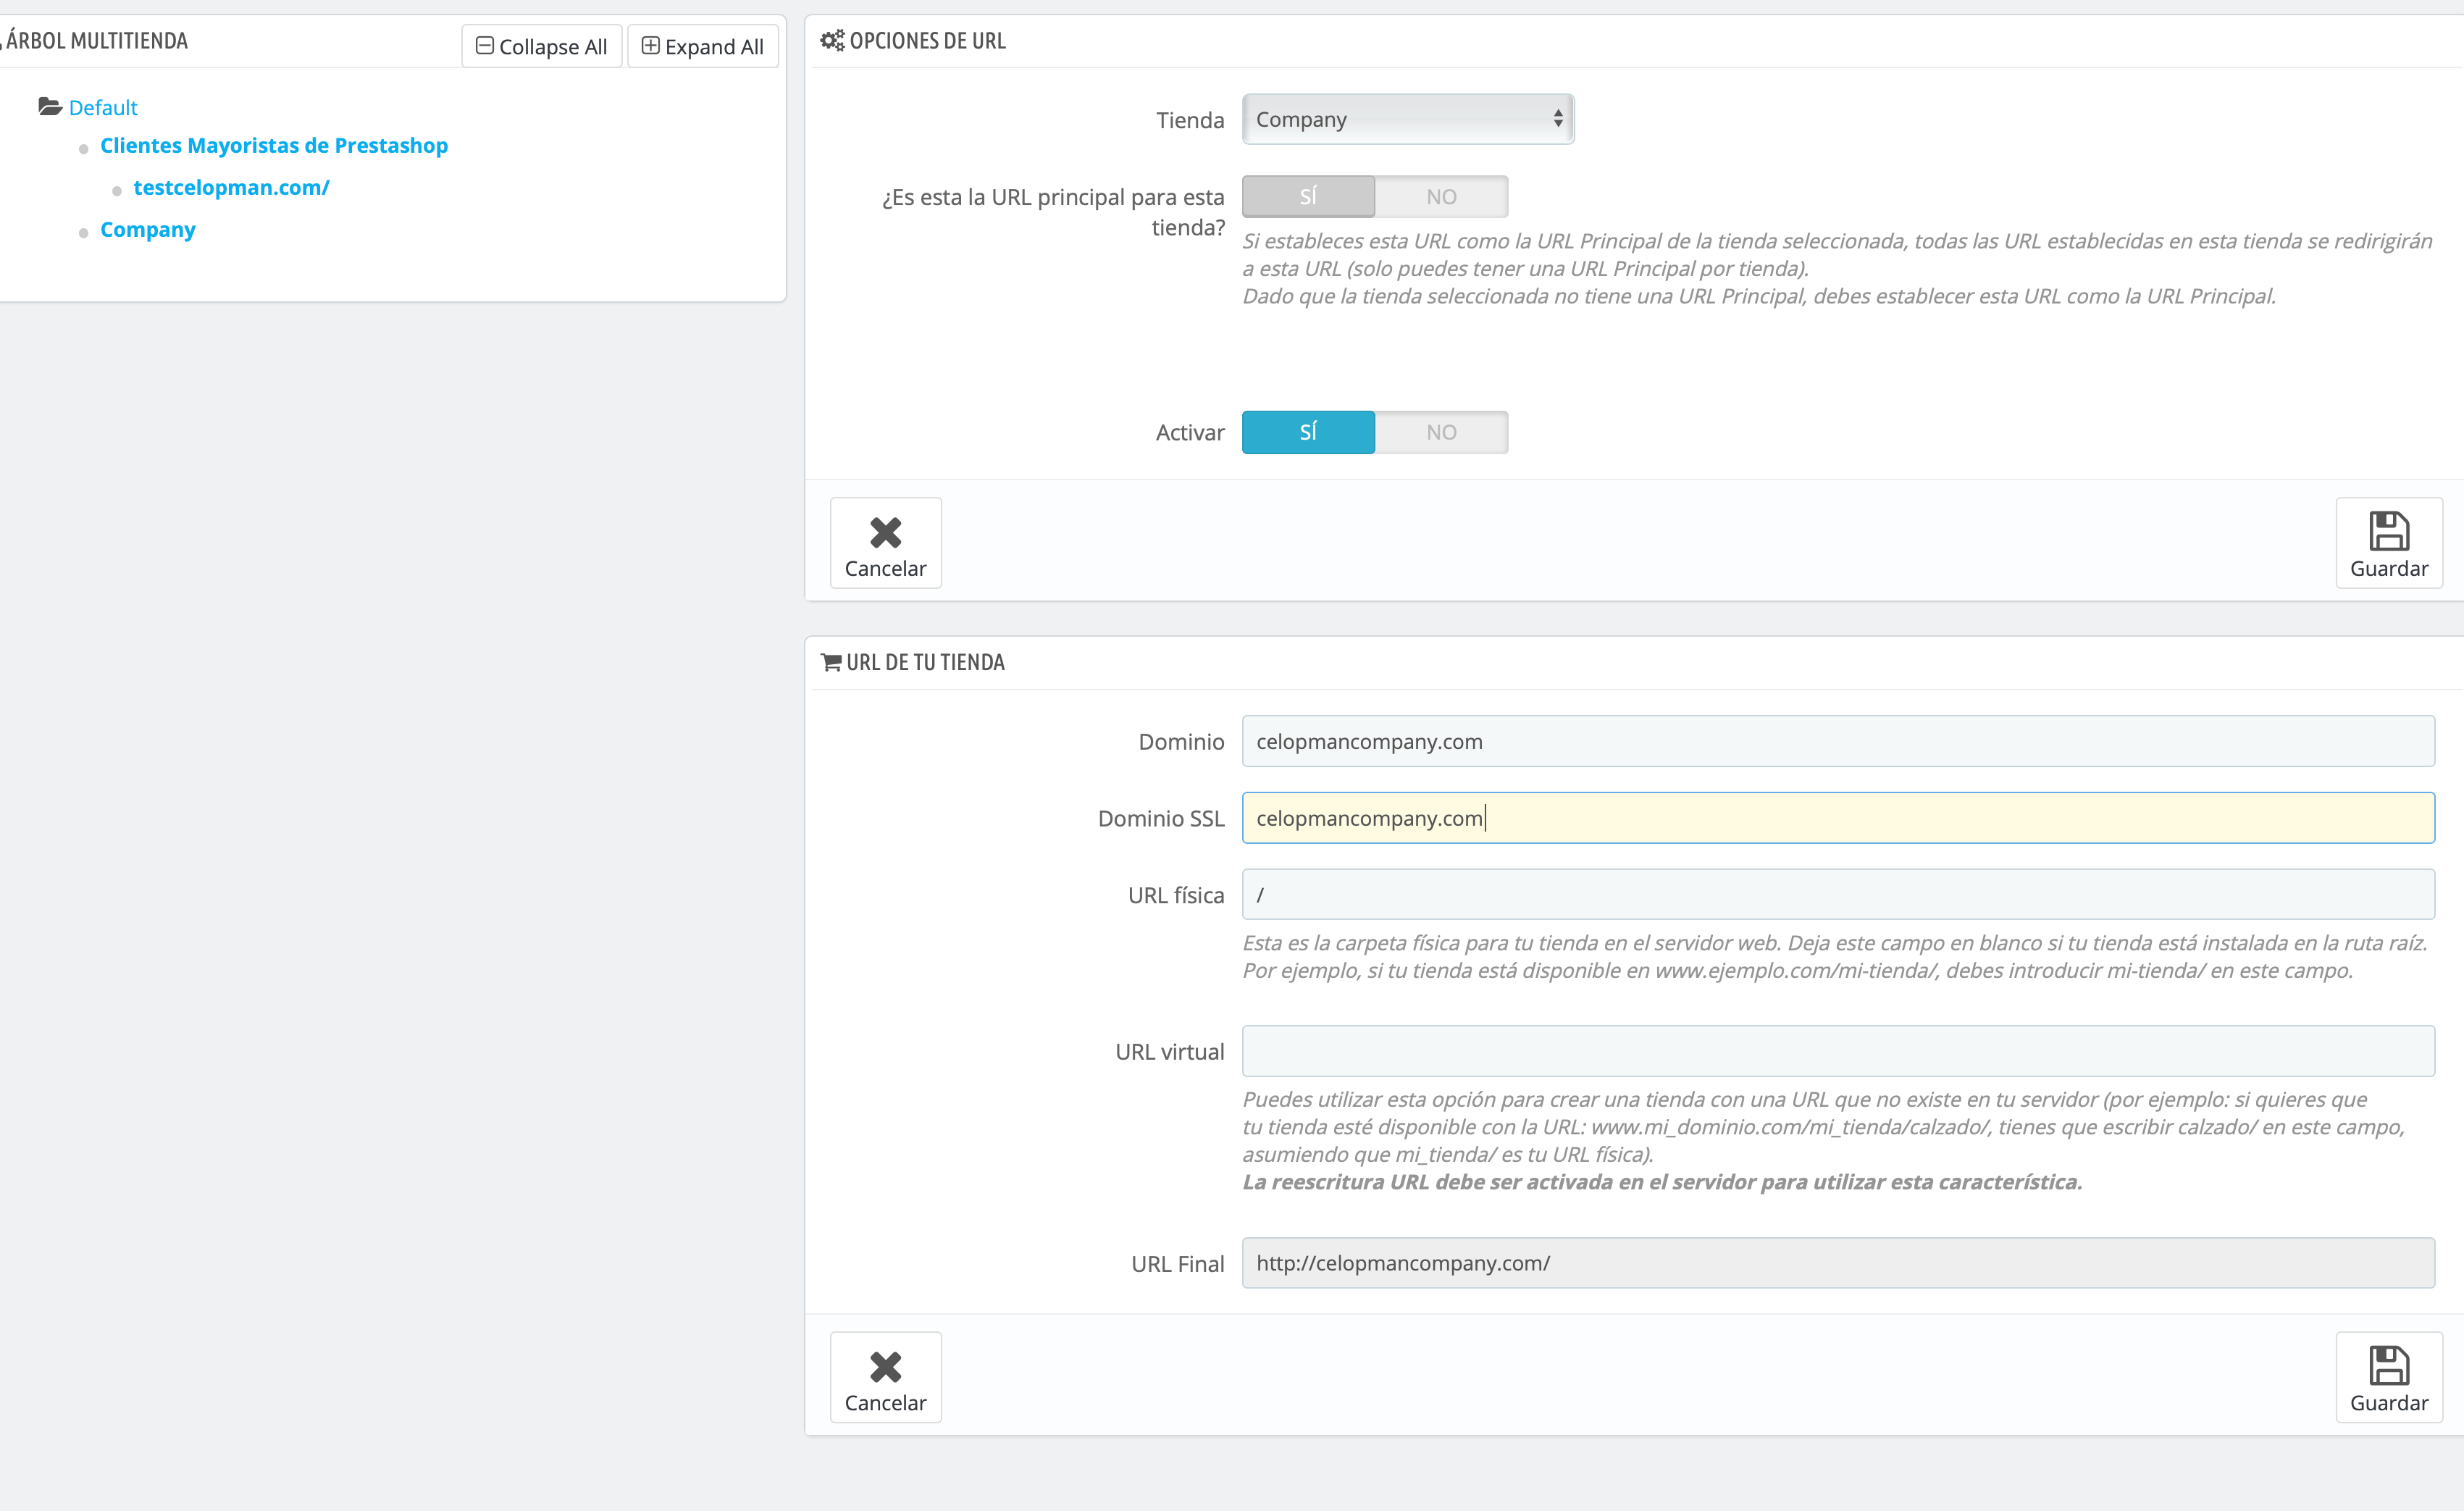The height and width of the screenshot is (1511, 2464).
Task: Open the Default shop group folder
Action: (x=103, y=107)
